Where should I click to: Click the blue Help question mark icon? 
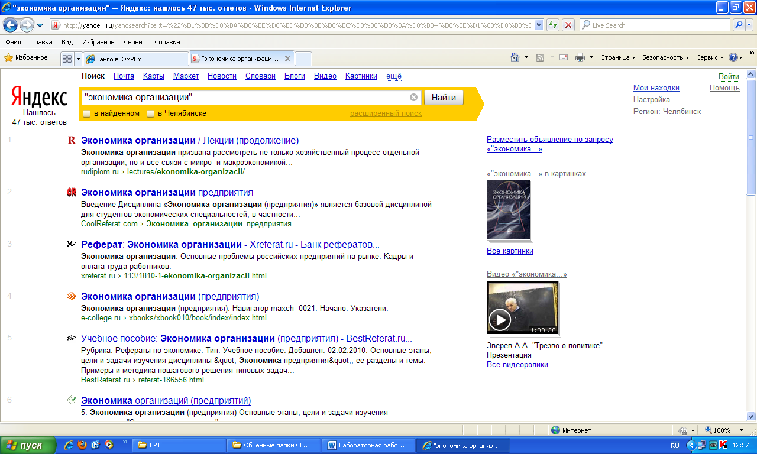733,57
